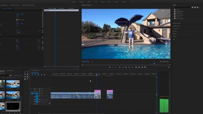The image size is (203, 114).
Task: Toggle track lock on V2
Action: pyautogui.click(x=35, y=91)
